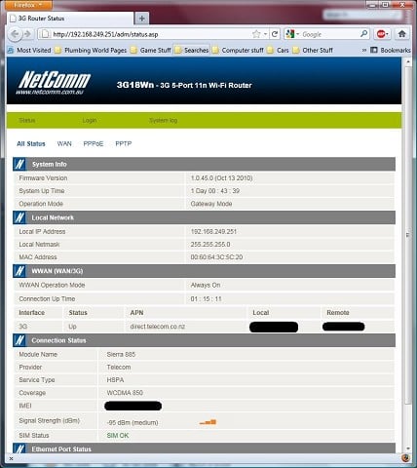Open the Most Visited bookmarks menu

(29, 50)
